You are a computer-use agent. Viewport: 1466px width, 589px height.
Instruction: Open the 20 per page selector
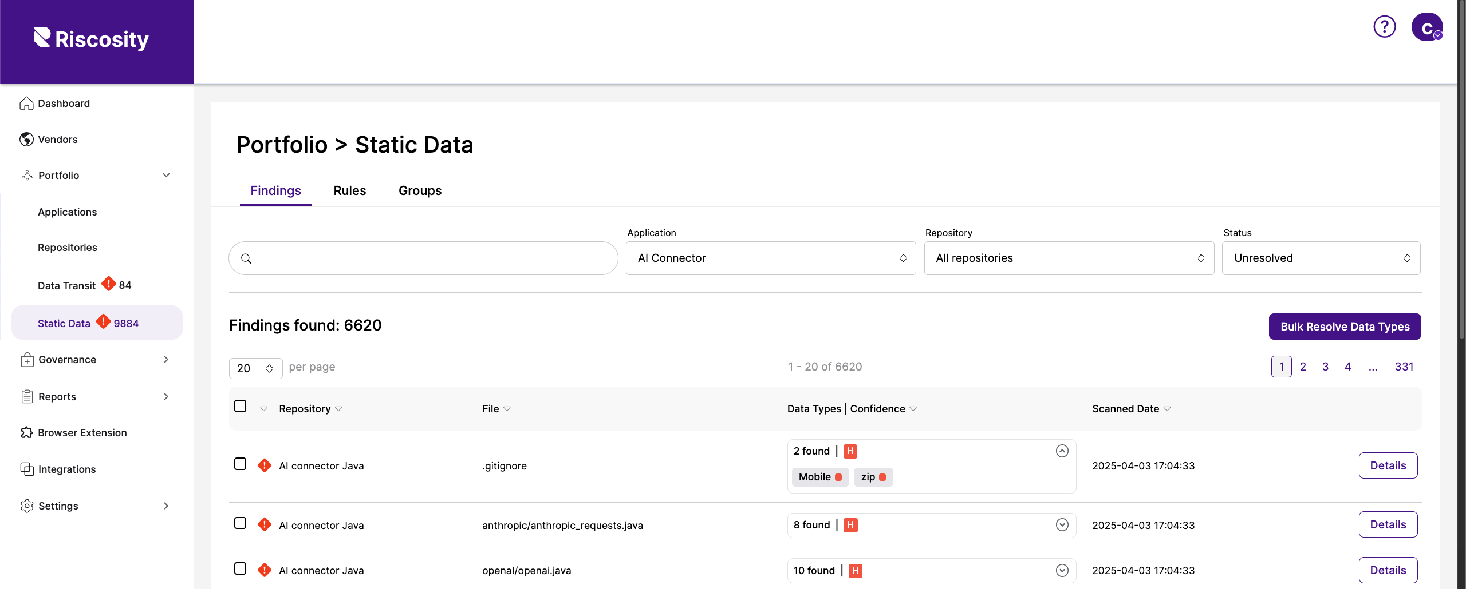click(x=255, y=368)
